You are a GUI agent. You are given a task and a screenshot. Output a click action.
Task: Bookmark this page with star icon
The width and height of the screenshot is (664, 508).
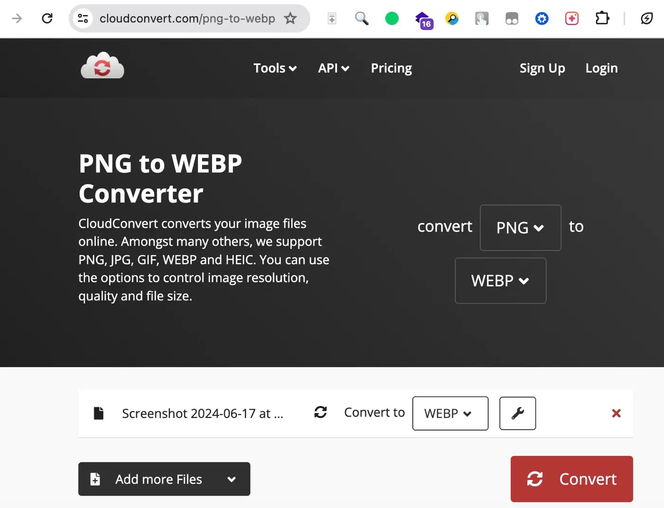pos(290,18)
